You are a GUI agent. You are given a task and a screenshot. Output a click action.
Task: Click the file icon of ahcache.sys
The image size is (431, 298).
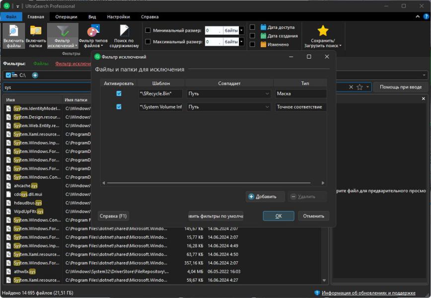(x=9, y=186)
